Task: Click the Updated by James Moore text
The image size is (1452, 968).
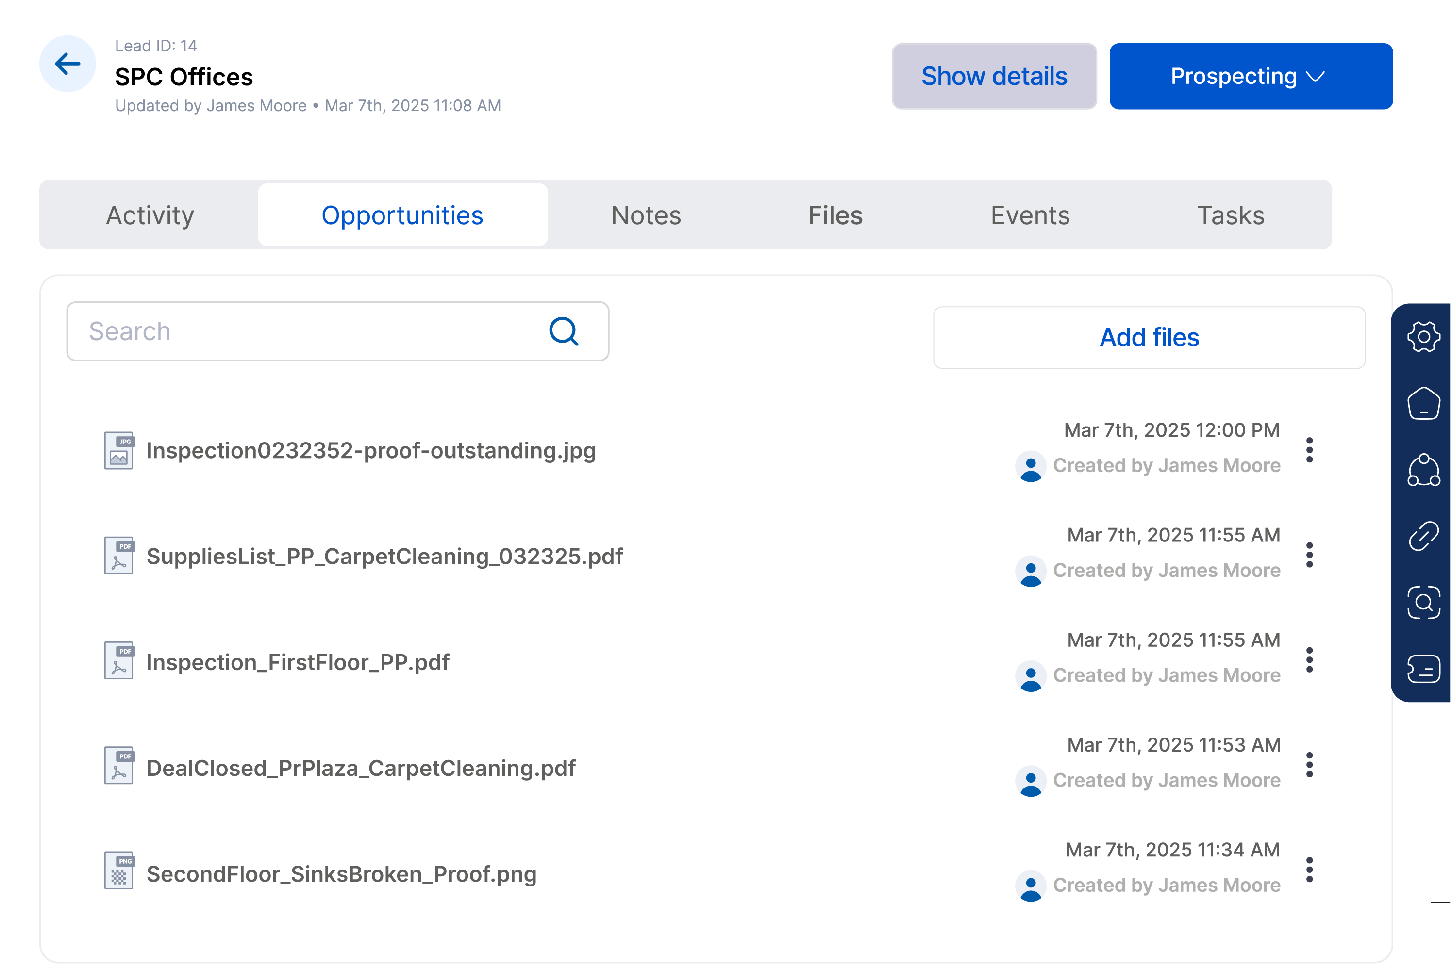Action: [211, 106]
